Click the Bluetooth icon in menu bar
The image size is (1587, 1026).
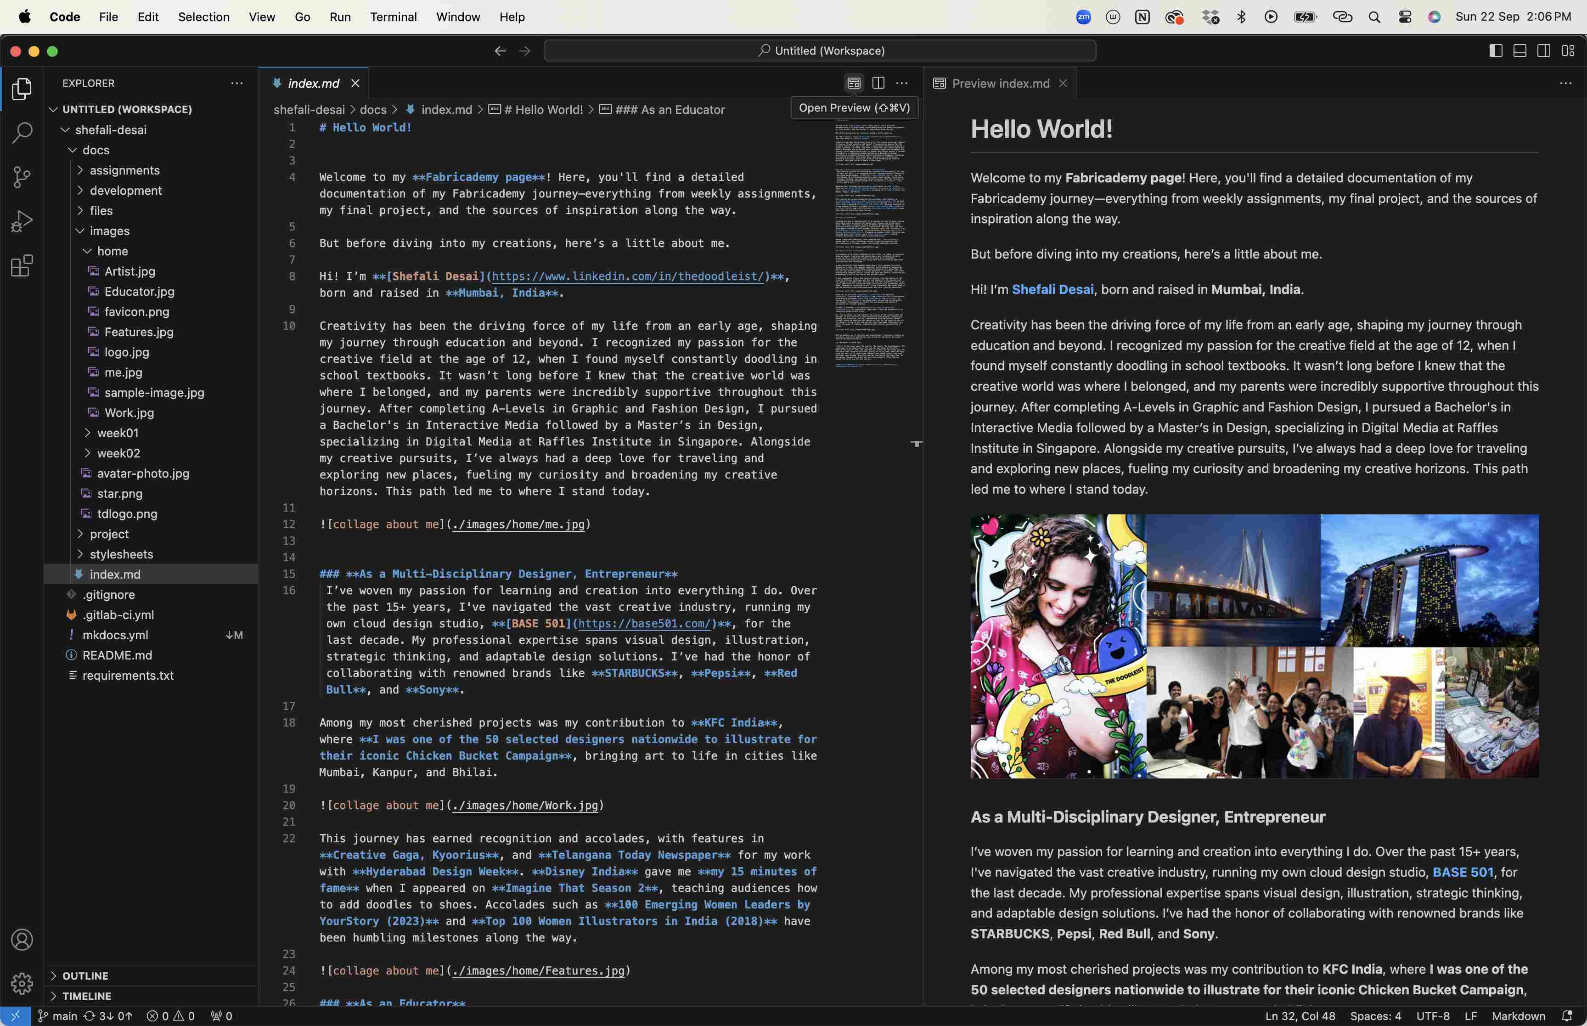[x=1241, y=17]
